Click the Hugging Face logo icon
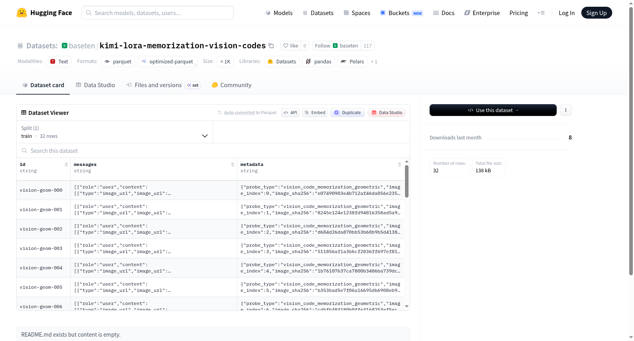Screen dimensions: 634x341 (22, 13)
